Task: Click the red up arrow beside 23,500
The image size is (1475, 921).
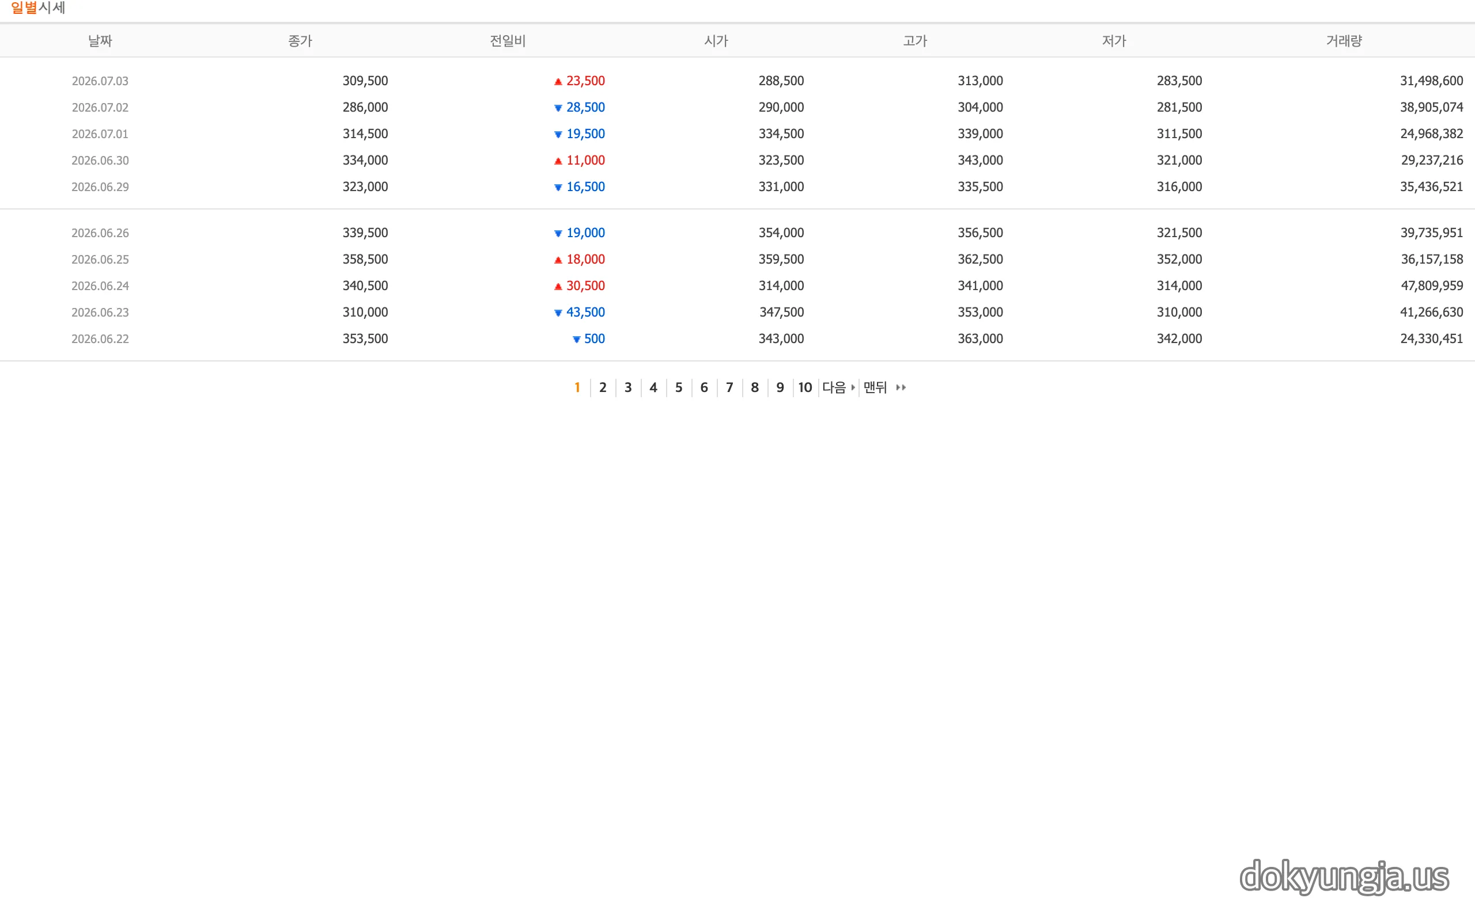Action: pos(558,82)
